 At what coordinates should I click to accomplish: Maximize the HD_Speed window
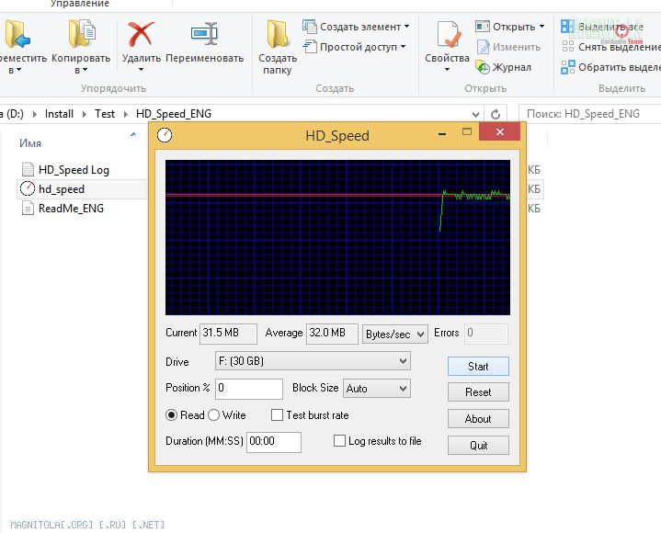click(x=467, y=132)
